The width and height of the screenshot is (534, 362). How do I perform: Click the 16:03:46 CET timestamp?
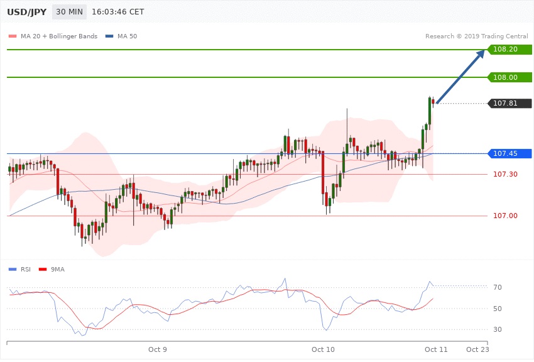tap(118, 12)
